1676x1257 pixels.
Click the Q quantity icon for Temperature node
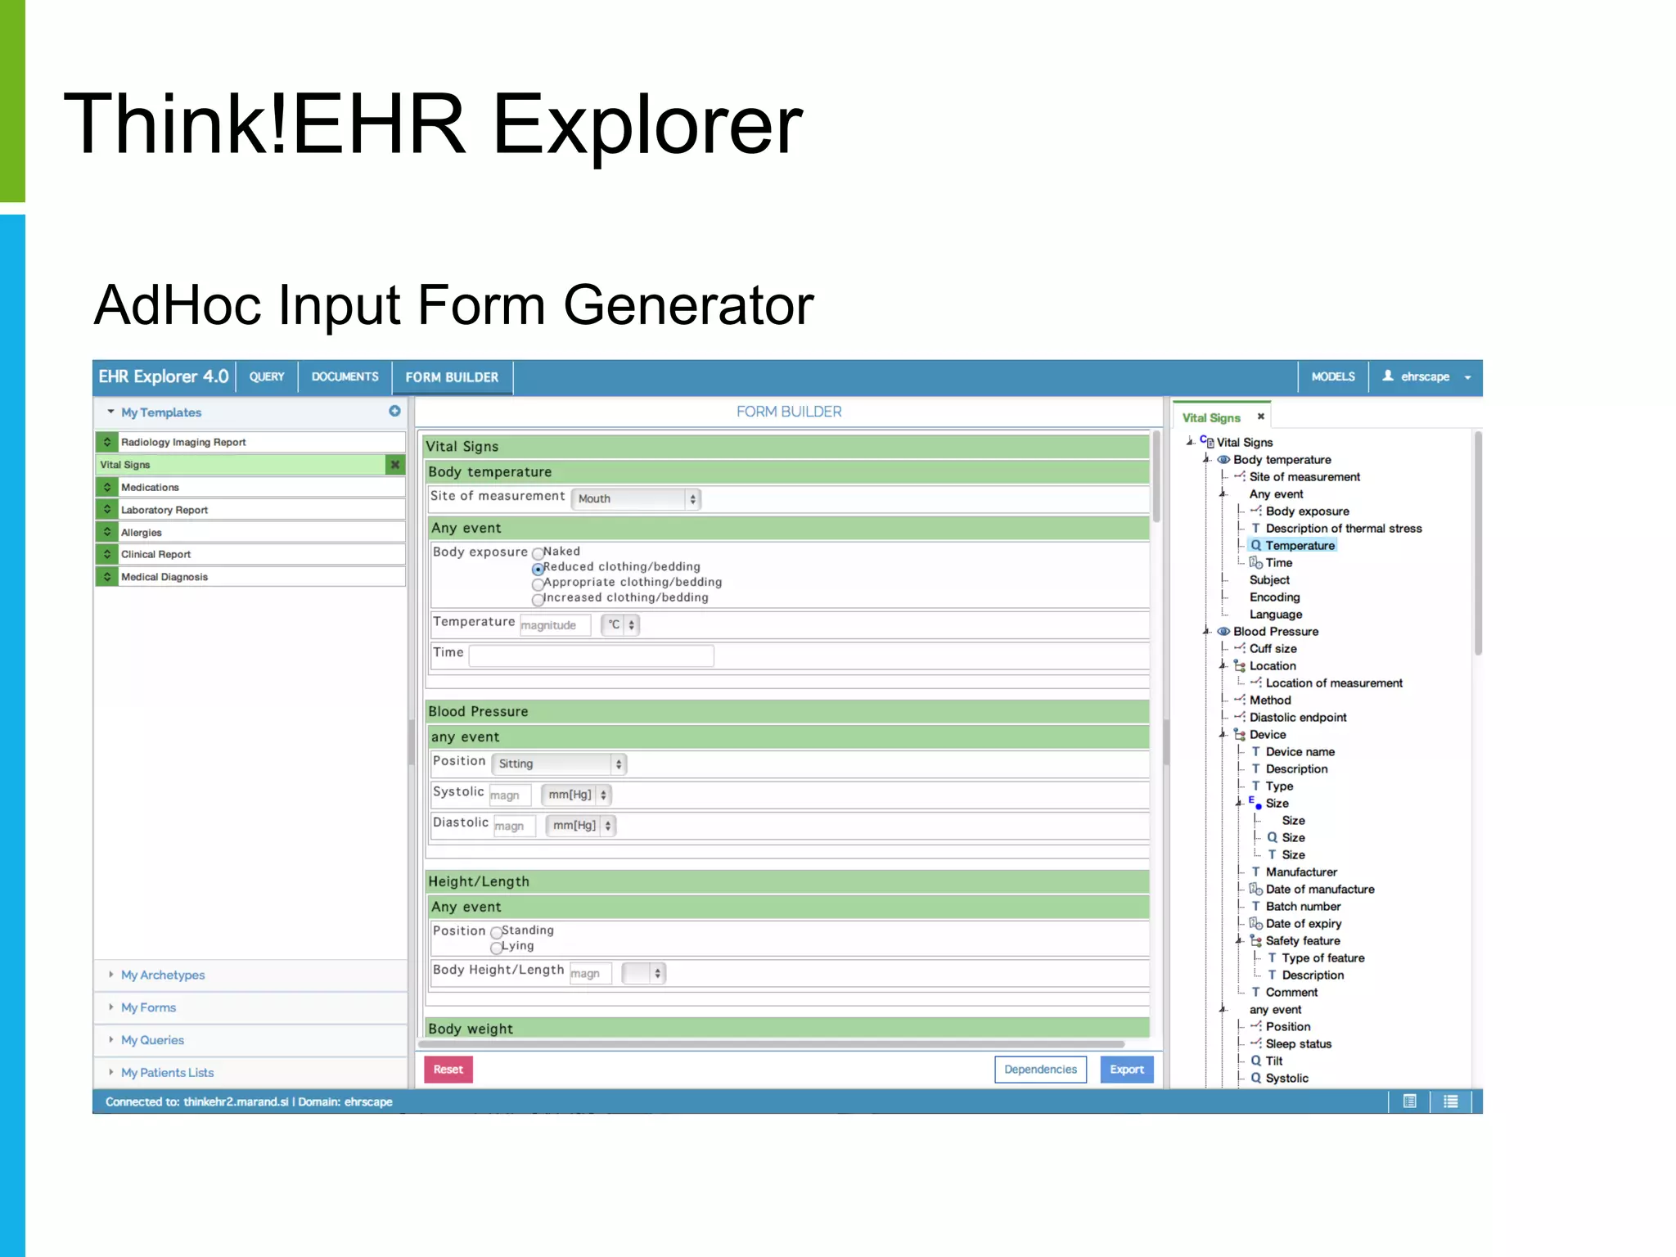click(1255, 545)
